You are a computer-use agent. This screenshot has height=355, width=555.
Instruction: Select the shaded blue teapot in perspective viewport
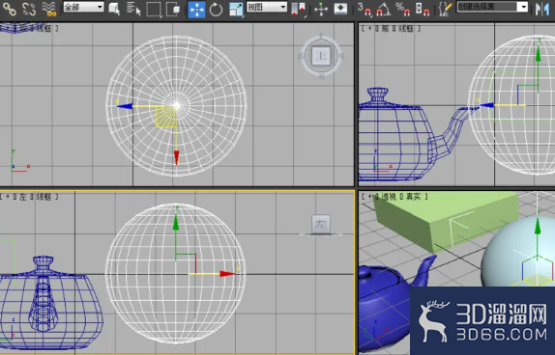point(384,308)
